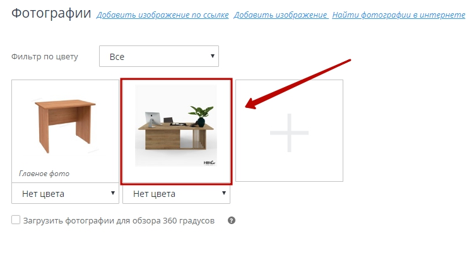Expand color dropdown under second photo
This screenshot has width=467, height=255.
176,194
